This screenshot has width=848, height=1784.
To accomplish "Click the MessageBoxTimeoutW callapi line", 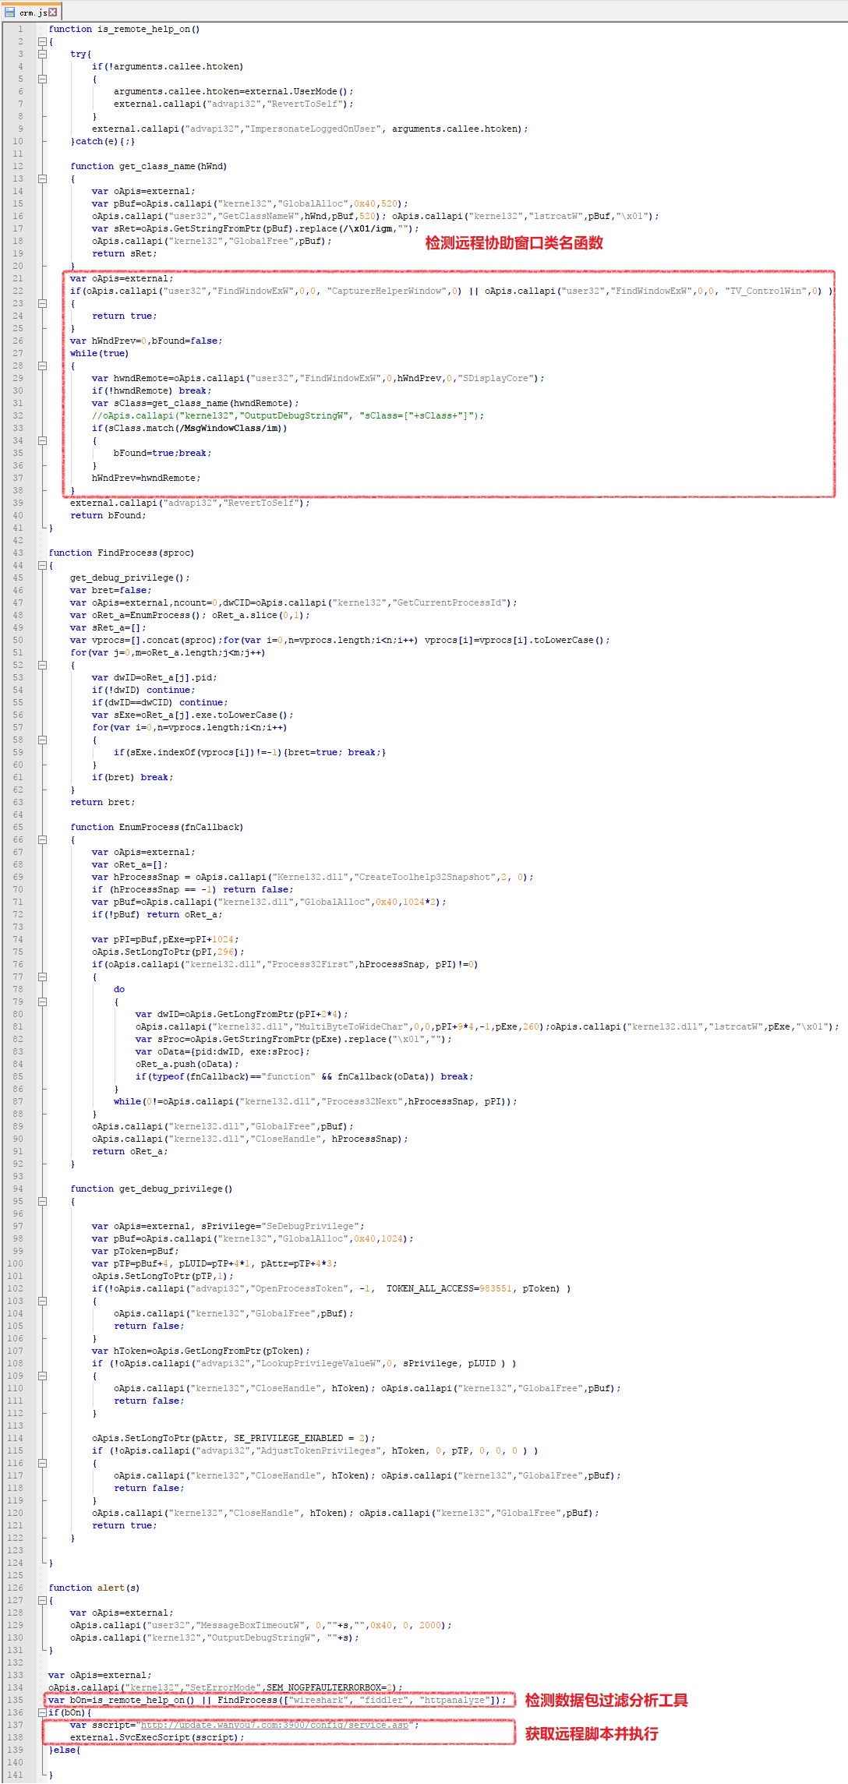I will coord(260,1625).
